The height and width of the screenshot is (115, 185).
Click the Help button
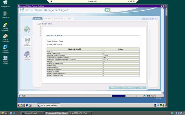click(141, 88)
